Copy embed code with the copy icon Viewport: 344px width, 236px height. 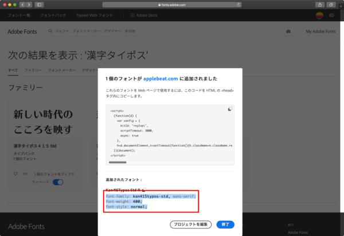230,109
